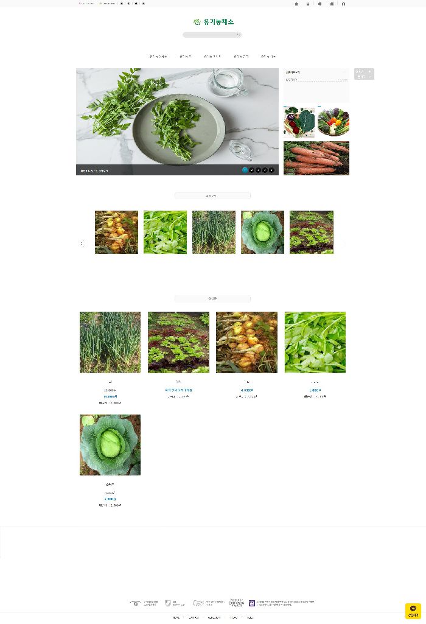This screenshot has height=624, width=426.
Task: Show previous items with left carousel arrow
Action: pyautogui.click(x=82, y=243)
